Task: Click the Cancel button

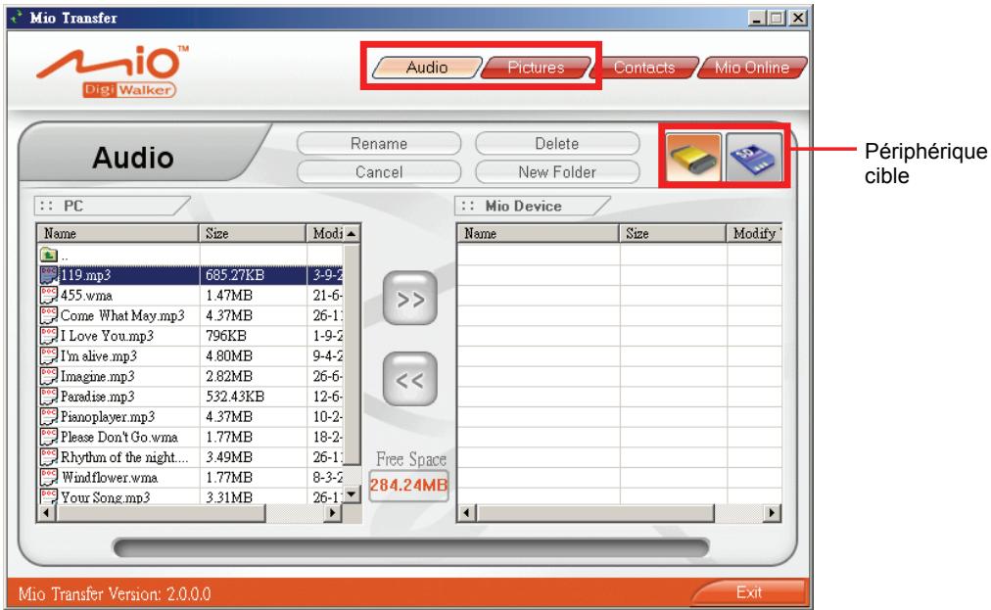Action: tap(379, 172)
